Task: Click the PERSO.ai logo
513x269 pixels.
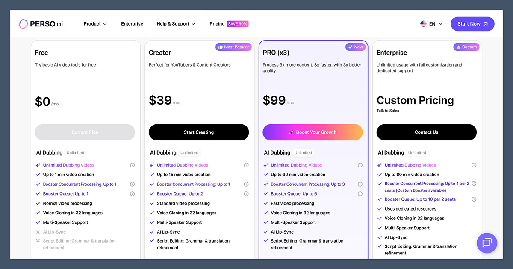Action: pos(41,24)
